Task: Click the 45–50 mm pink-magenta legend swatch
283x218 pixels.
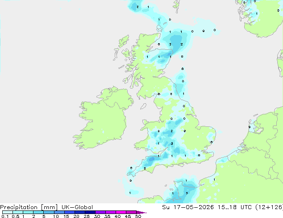Action: (131, 212)
